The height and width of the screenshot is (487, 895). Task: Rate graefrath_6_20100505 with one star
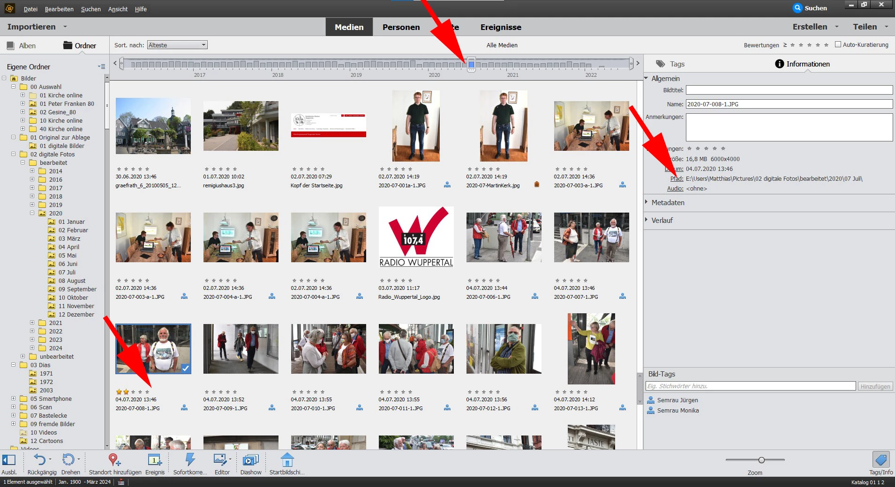point(119,169)
